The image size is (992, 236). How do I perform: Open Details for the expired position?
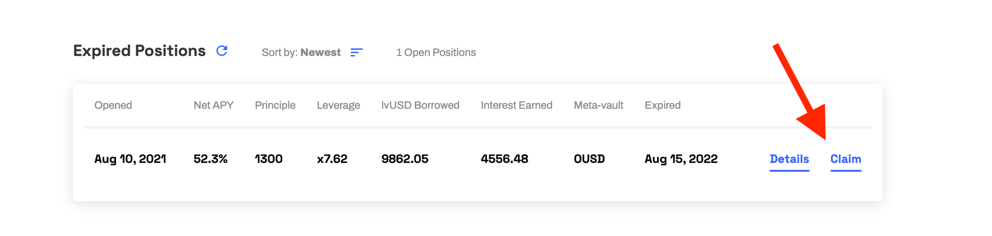pyautogui.click(x=789, y=160)
